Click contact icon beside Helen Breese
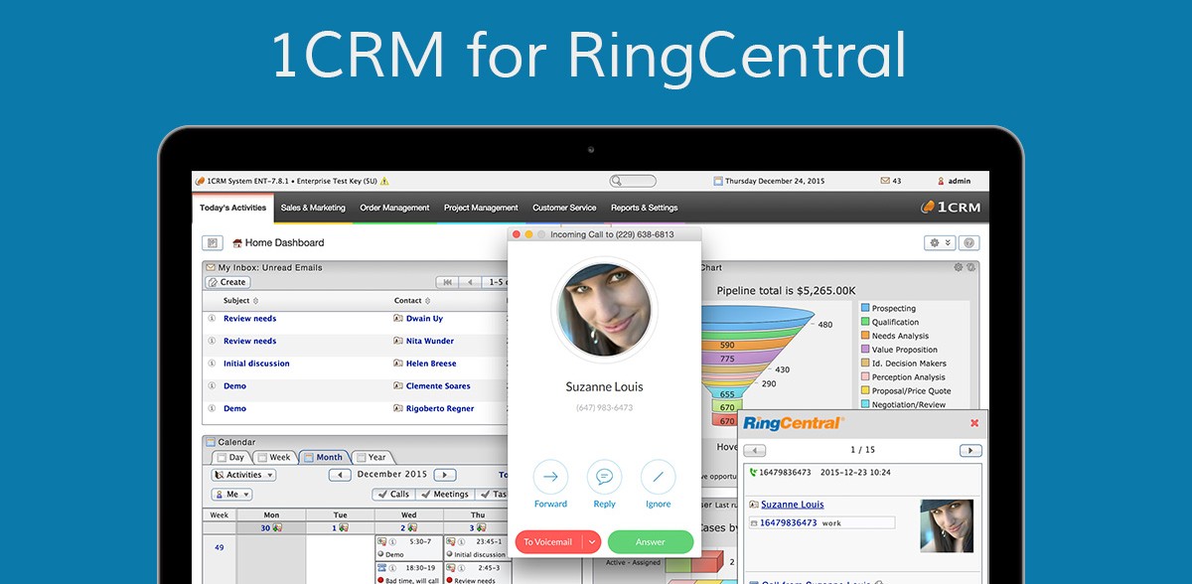 (x=398, y=364)
